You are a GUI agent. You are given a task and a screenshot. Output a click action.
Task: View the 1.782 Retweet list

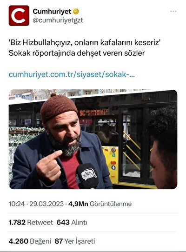31,222
